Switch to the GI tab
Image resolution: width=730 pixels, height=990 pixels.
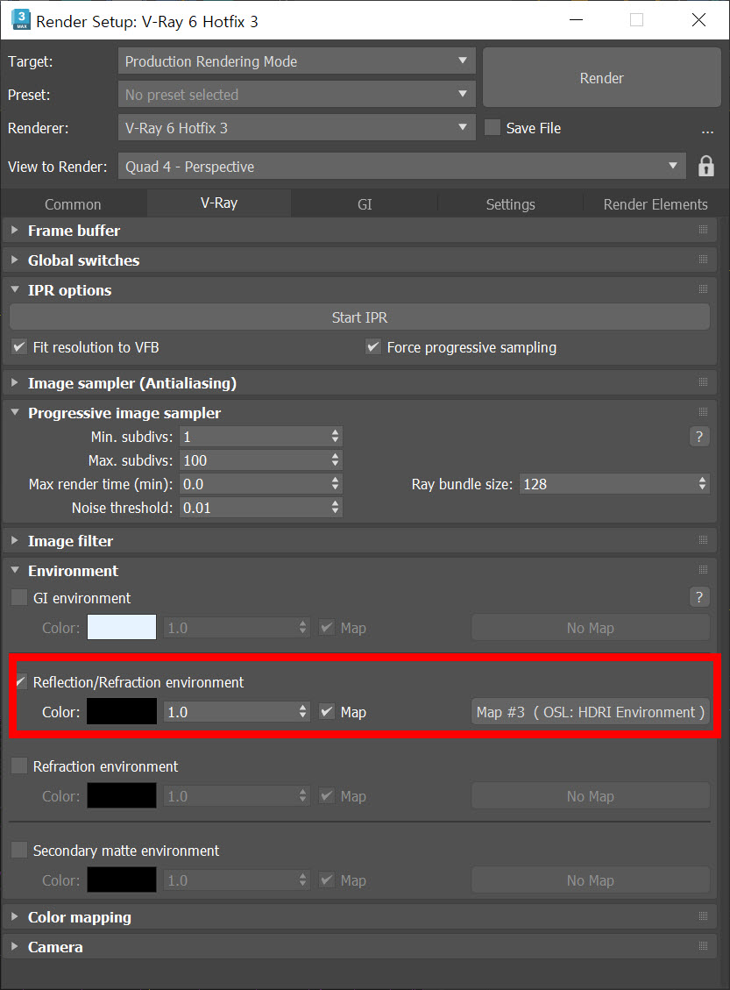pyautogui.click(x=365, y=204)
